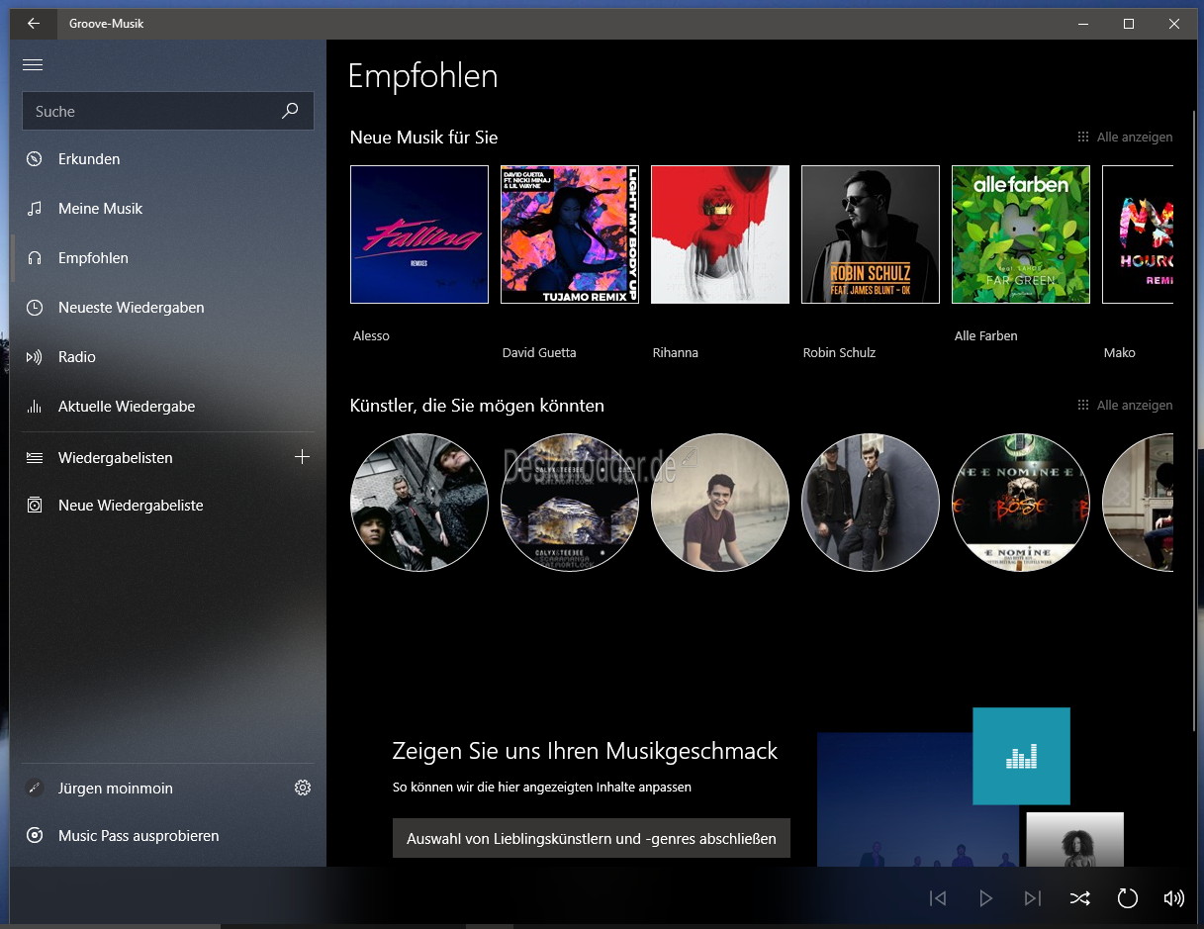Go to Meine Musik

(x=168, y=209)
